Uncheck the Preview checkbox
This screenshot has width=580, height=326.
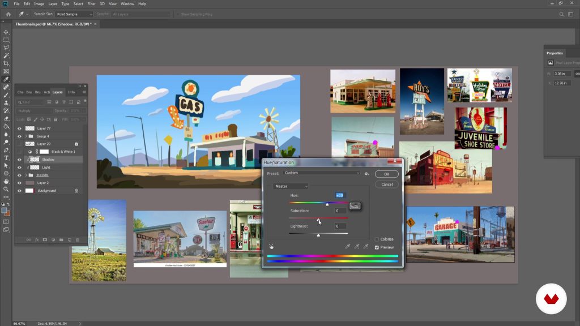[377, 247]
